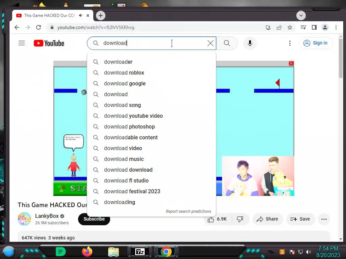Screen dimensions: 346x259
Task: Choose suggestion 'download music'
Action: click(x=151, y=159)
